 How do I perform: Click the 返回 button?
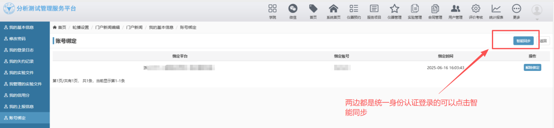click(543, 41)
